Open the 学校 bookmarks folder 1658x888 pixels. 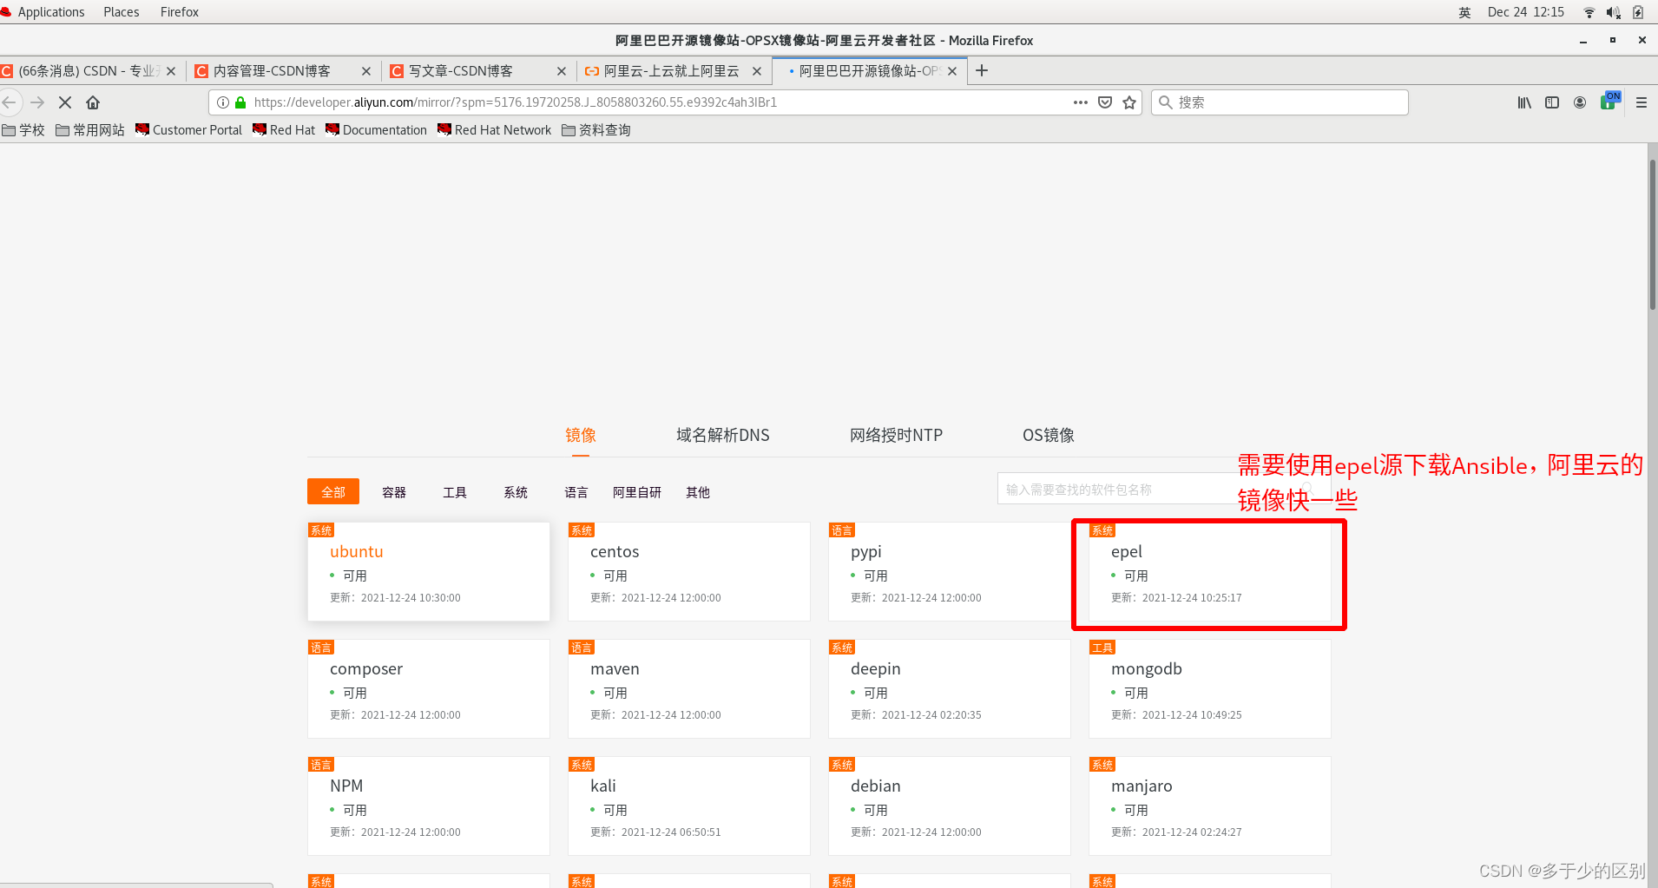point(23,130)
